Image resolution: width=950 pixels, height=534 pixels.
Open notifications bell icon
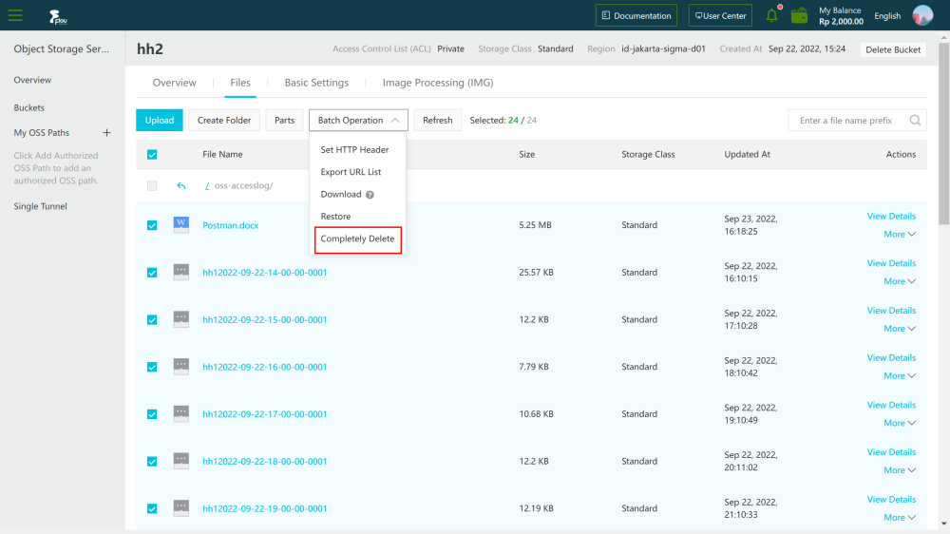(771, 15)
